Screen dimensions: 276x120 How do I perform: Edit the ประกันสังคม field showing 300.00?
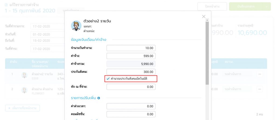[131, 72]
